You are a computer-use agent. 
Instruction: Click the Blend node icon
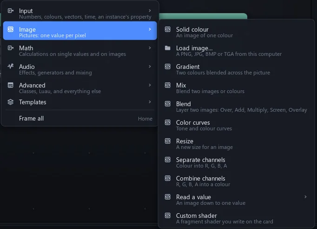[168, 104]
